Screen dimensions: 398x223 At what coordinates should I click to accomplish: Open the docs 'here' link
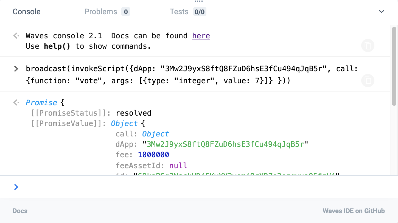pos(201,36)
